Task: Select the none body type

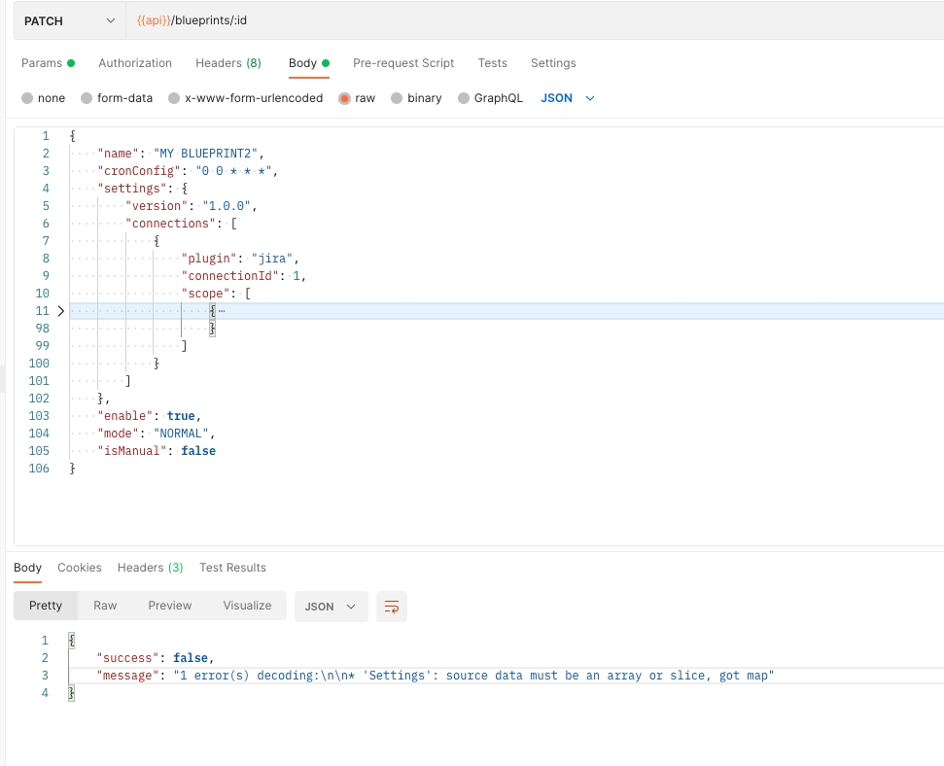Action: pos(44,98)
